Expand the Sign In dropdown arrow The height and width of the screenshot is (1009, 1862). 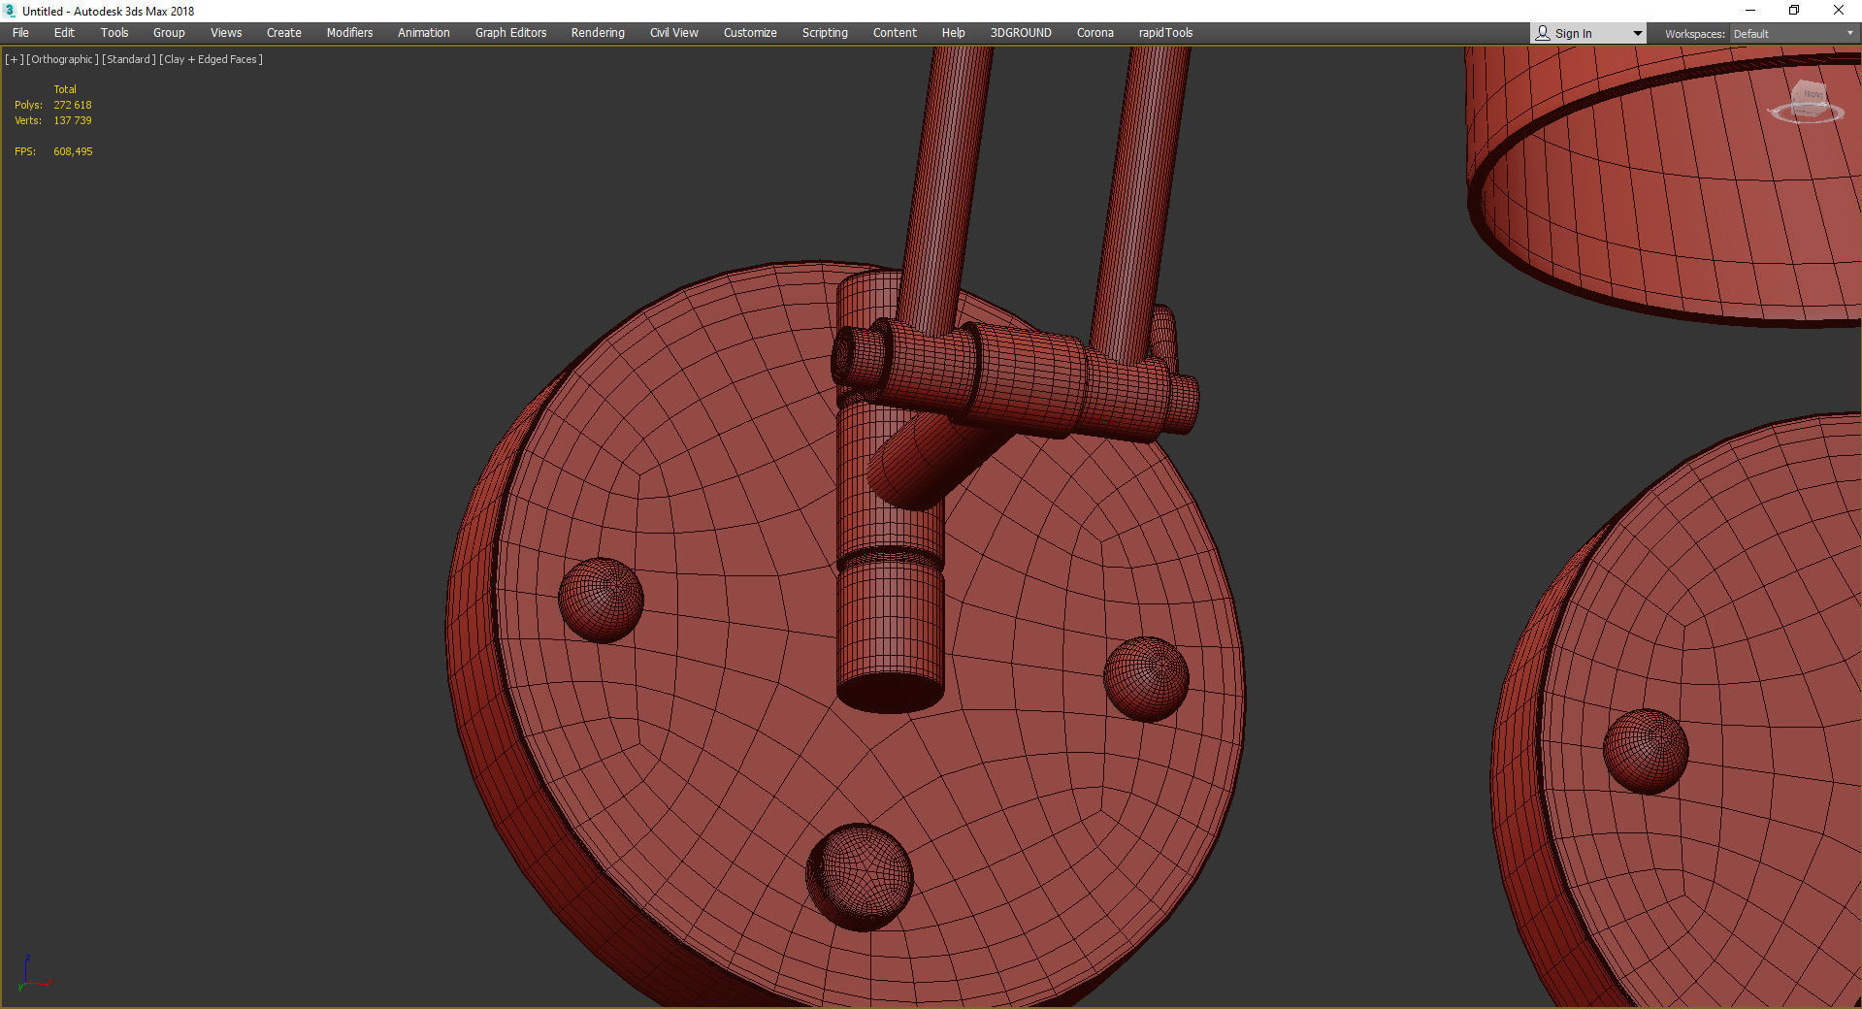pyautogui.click(x=1638, y=34)
